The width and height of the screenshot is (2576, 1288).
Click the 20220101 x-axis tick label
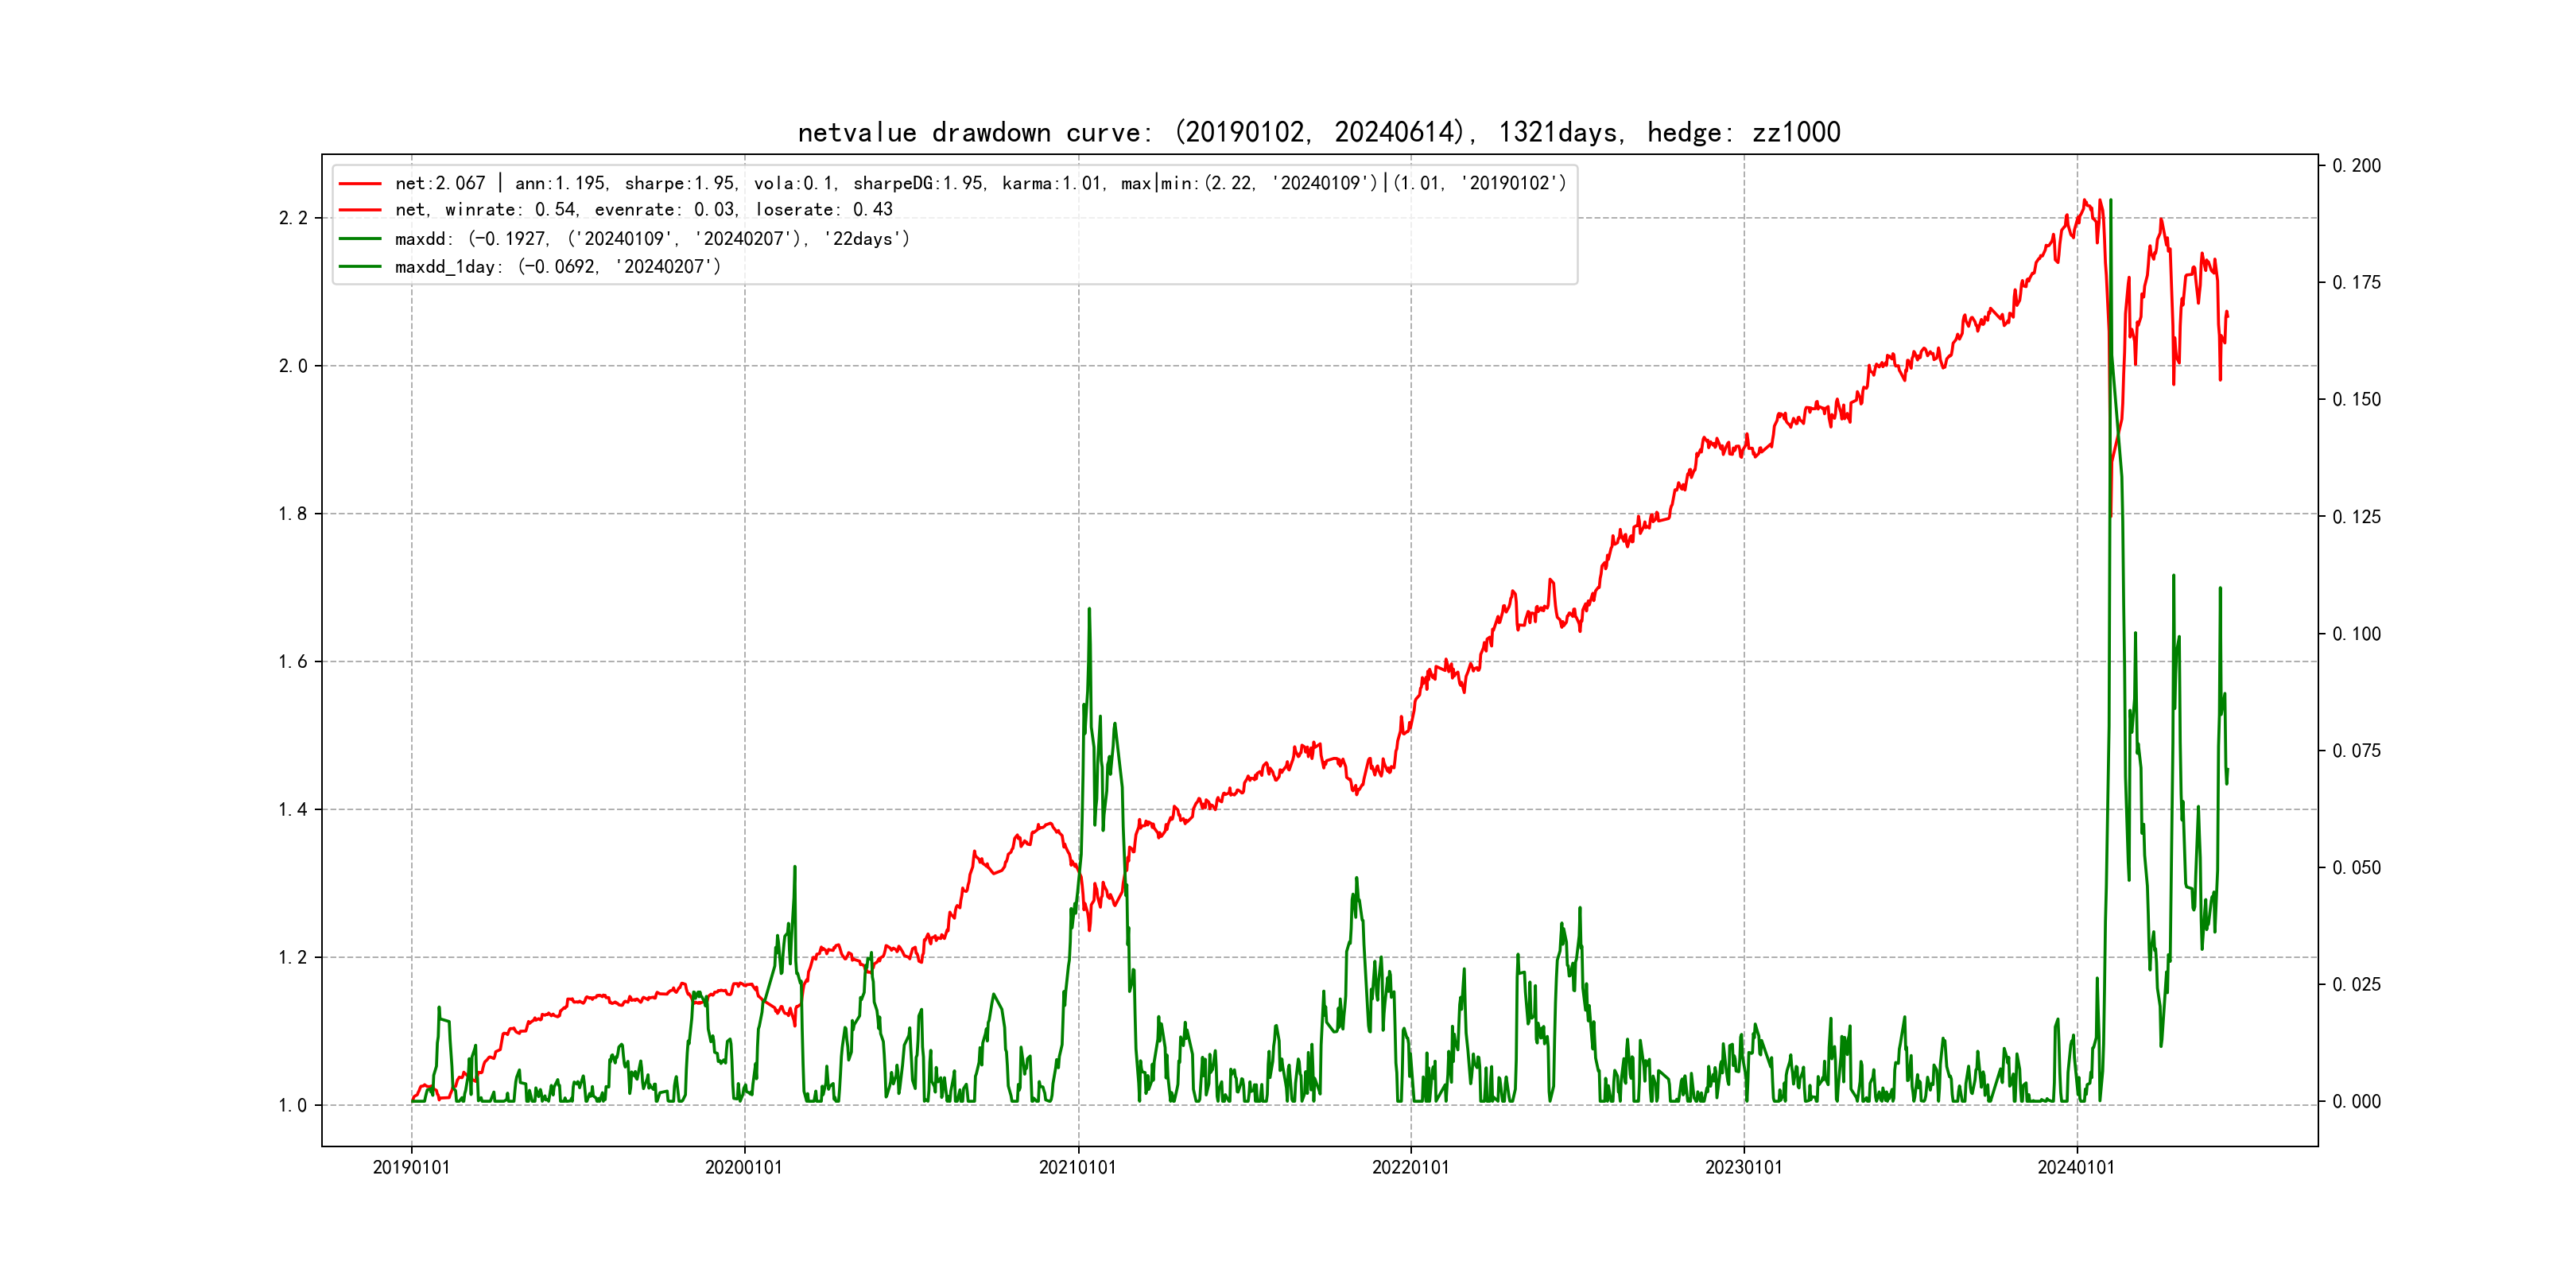tap(1410, 1168)
